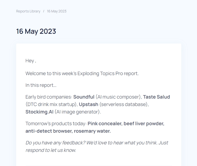The image size is (197, 166).
Task: Click the 16 May 2023 page heading
Action: coord(36,31)
